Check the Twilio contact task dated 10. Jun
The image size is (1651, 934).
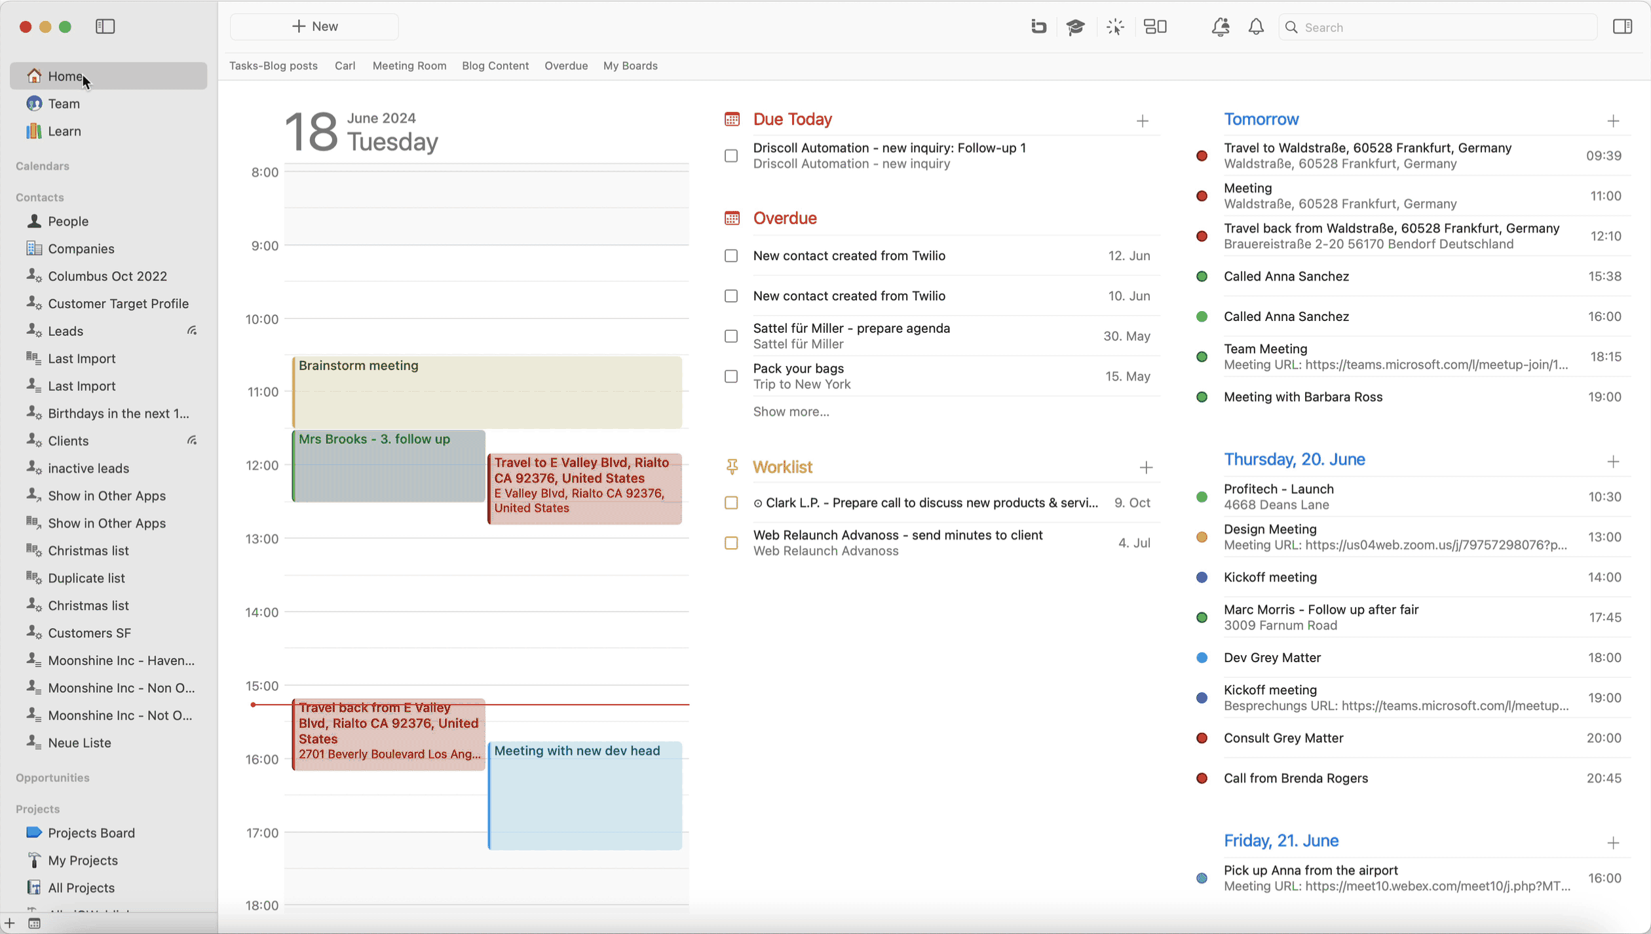(x=731, y=296)
